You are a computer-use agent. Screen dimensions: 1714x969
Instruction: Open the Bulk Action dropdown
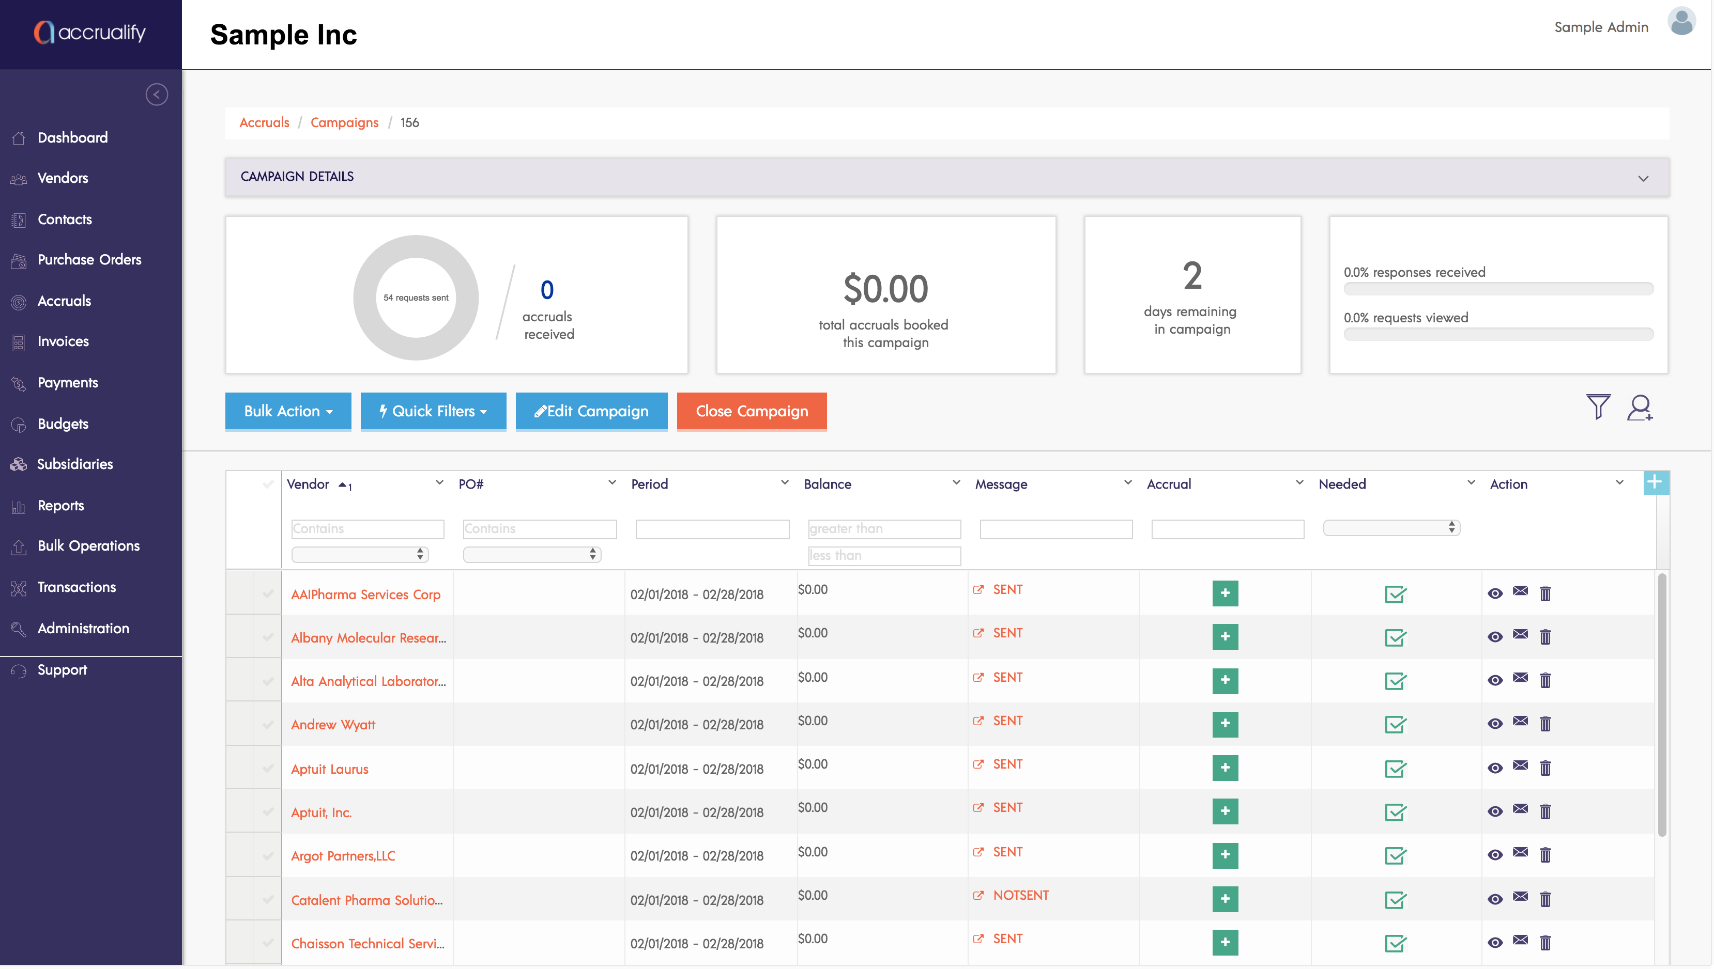click(x=288, y=411)
